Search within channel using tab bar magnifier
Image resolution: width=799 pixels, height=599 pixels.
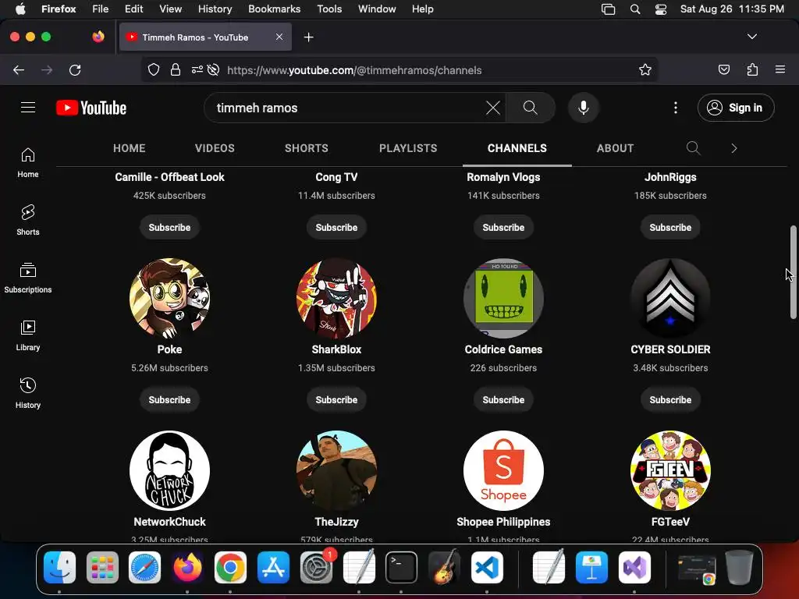[x=693, y=148]
